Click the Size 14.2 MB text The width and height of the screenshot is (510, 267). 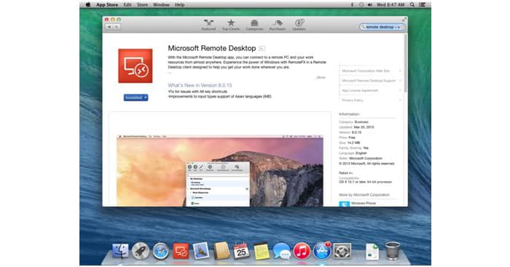point(349,143)
